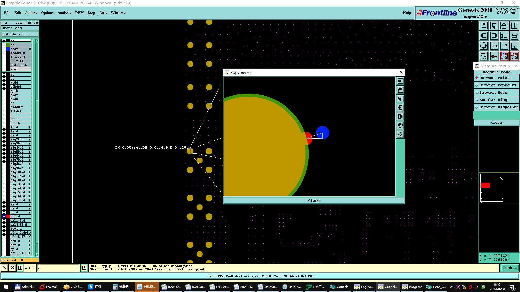The width and height of the screenshot is (520, 292).
Task: Open the Analysis menu
Action: tap(64, 13)
